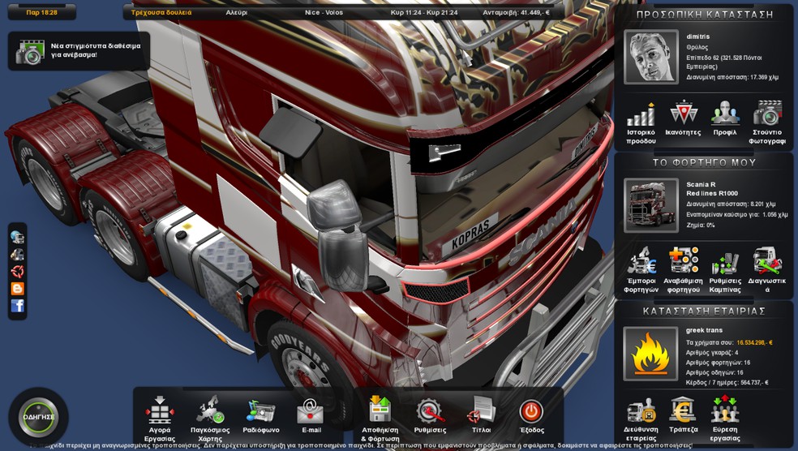Open the Παγκόσμιος Χάρτης world map
The image size is (798, 451).
(210, 412)
